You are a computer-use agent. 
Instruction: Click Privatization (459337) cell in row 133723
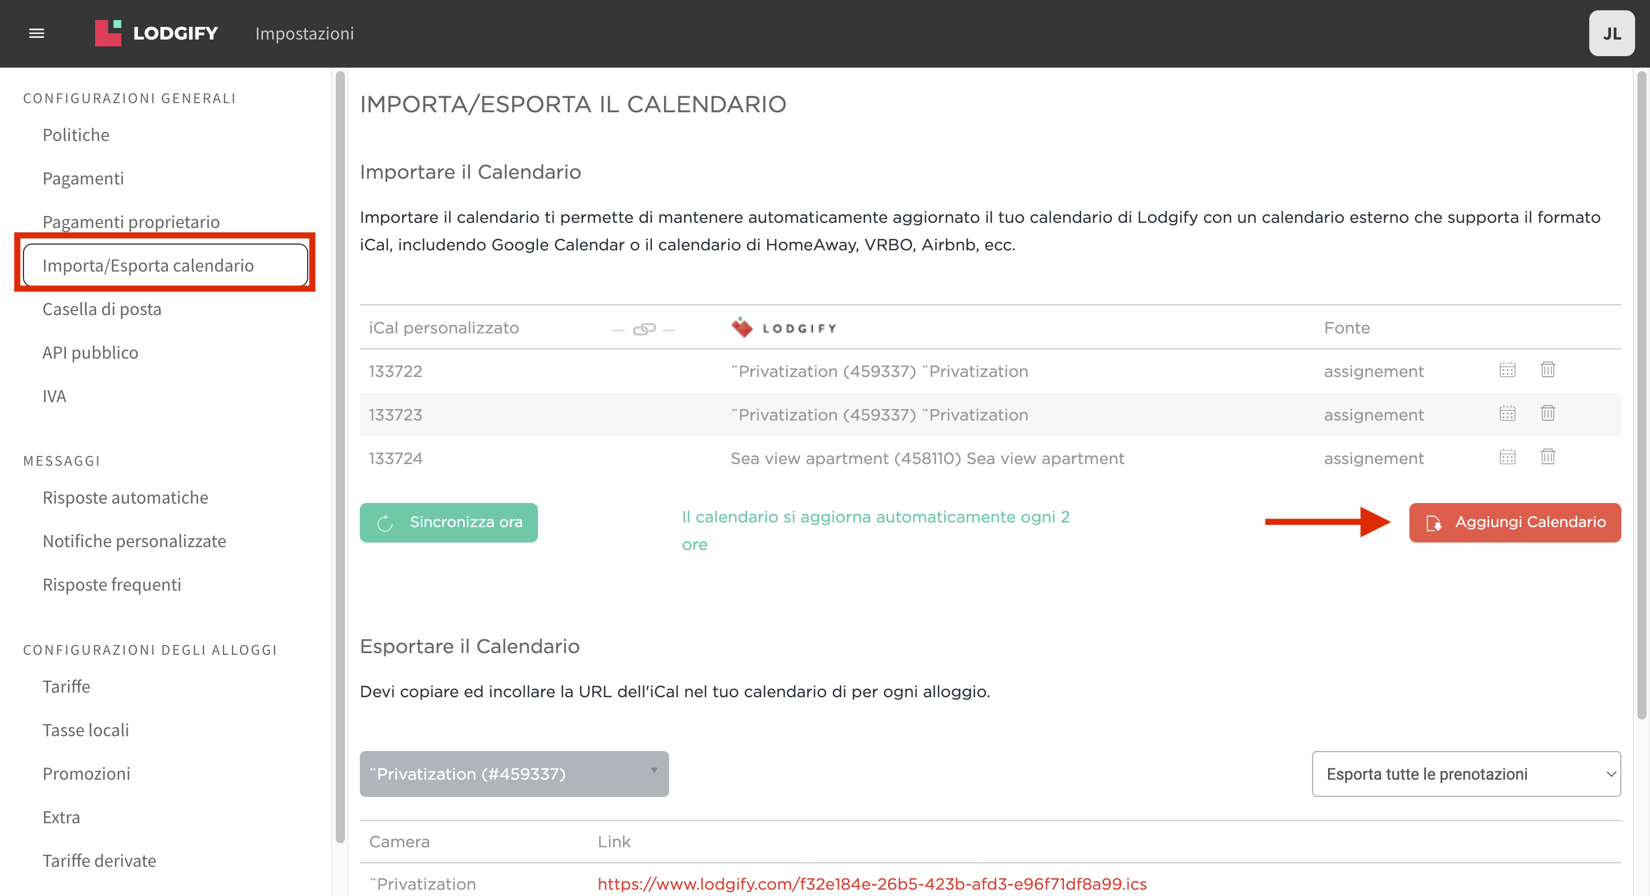(879, 415)
